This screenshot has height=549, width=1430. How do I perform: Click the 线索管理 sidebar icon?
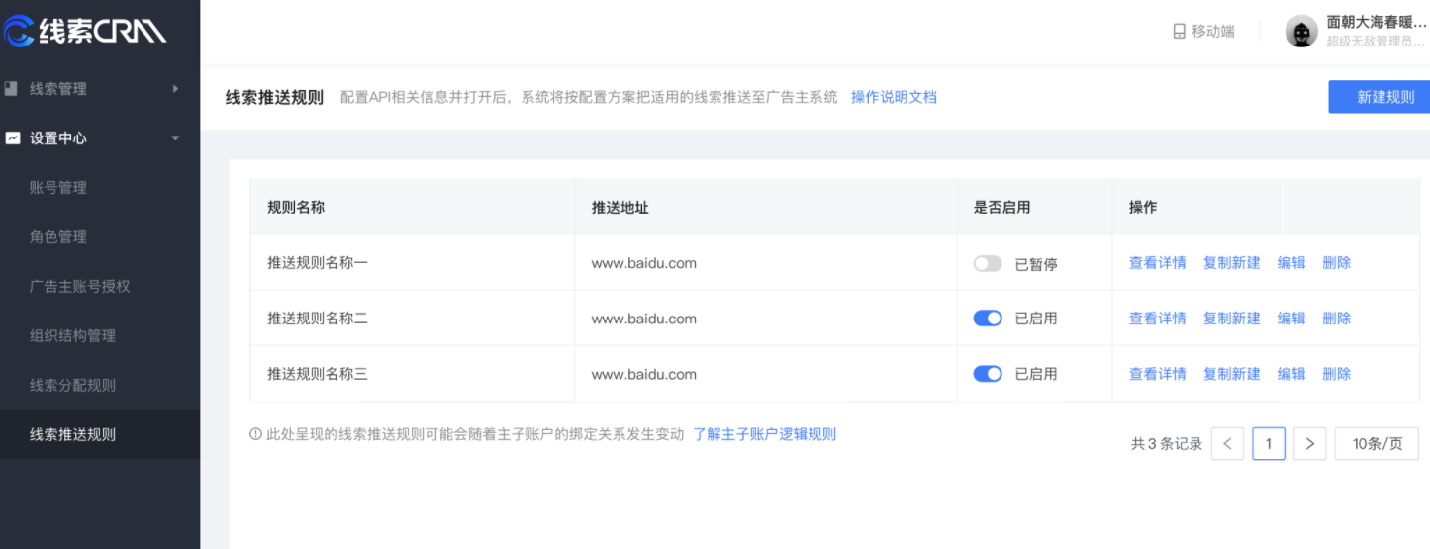pyautogui.click(x=12, y=88)
